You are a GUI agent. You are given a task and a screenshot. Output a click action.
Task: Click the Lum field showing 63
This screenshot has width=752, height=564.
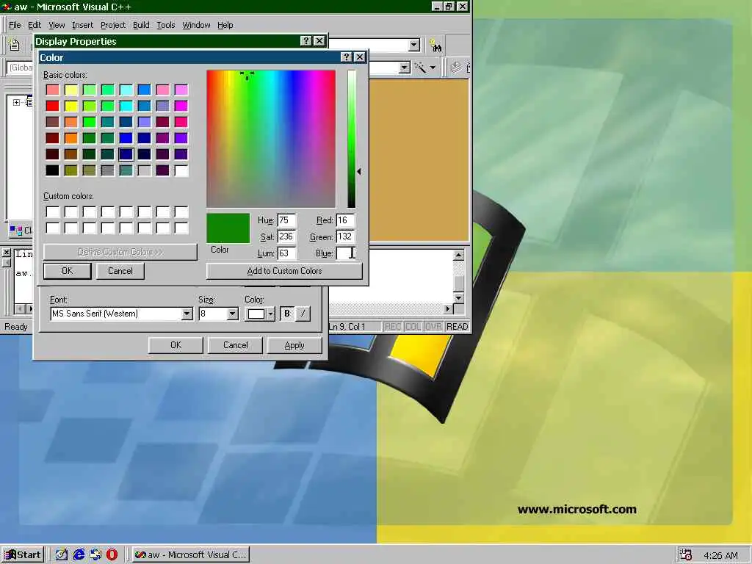pos(286,253)
